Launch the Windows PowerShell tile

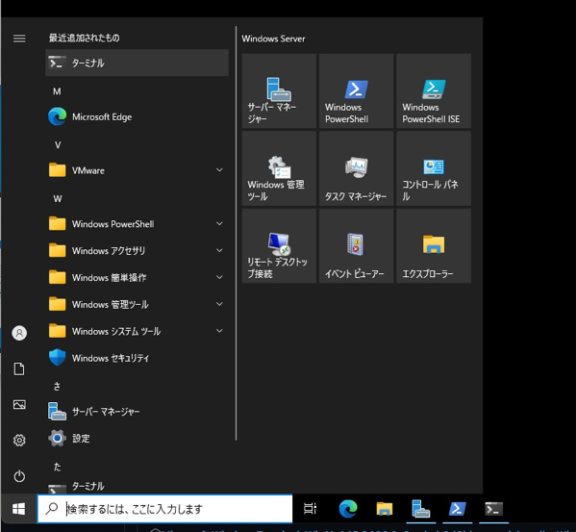(357, 90)
